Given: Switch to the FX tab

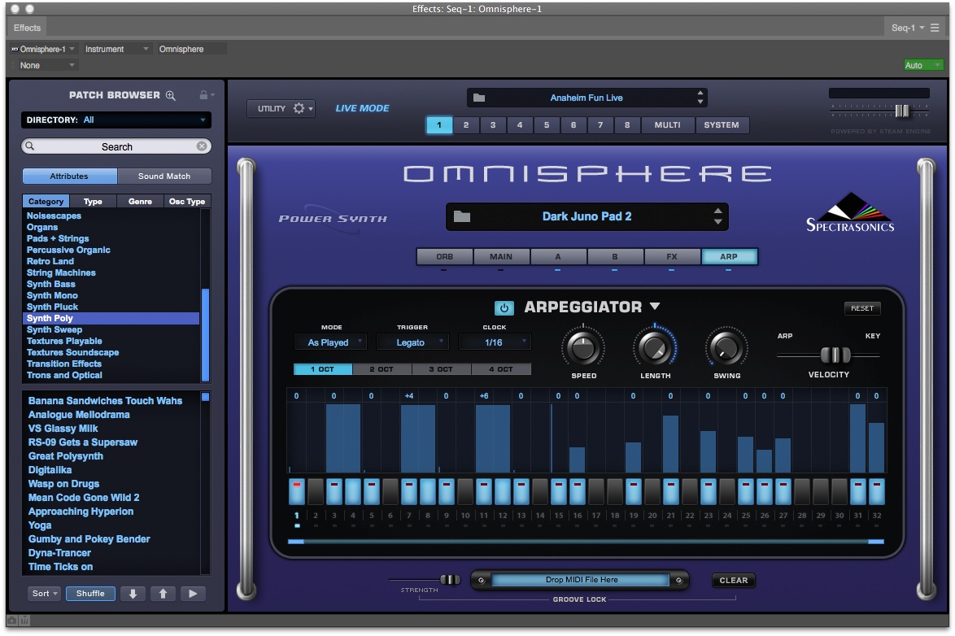Looking at the screenshot, I should click(672, 257).
